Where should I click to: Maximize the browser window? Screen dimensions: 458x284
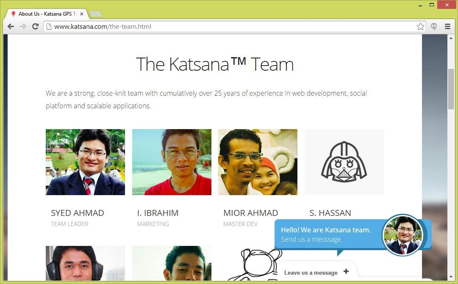pyautogui.click(x=432, y=5)
